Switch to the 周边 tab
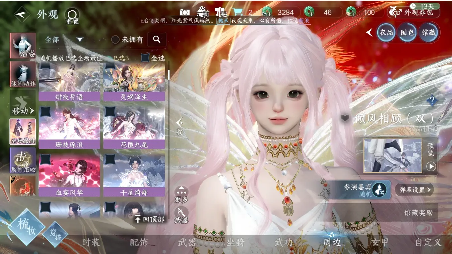Screen dimensions: 452x254 pos(332,242)
